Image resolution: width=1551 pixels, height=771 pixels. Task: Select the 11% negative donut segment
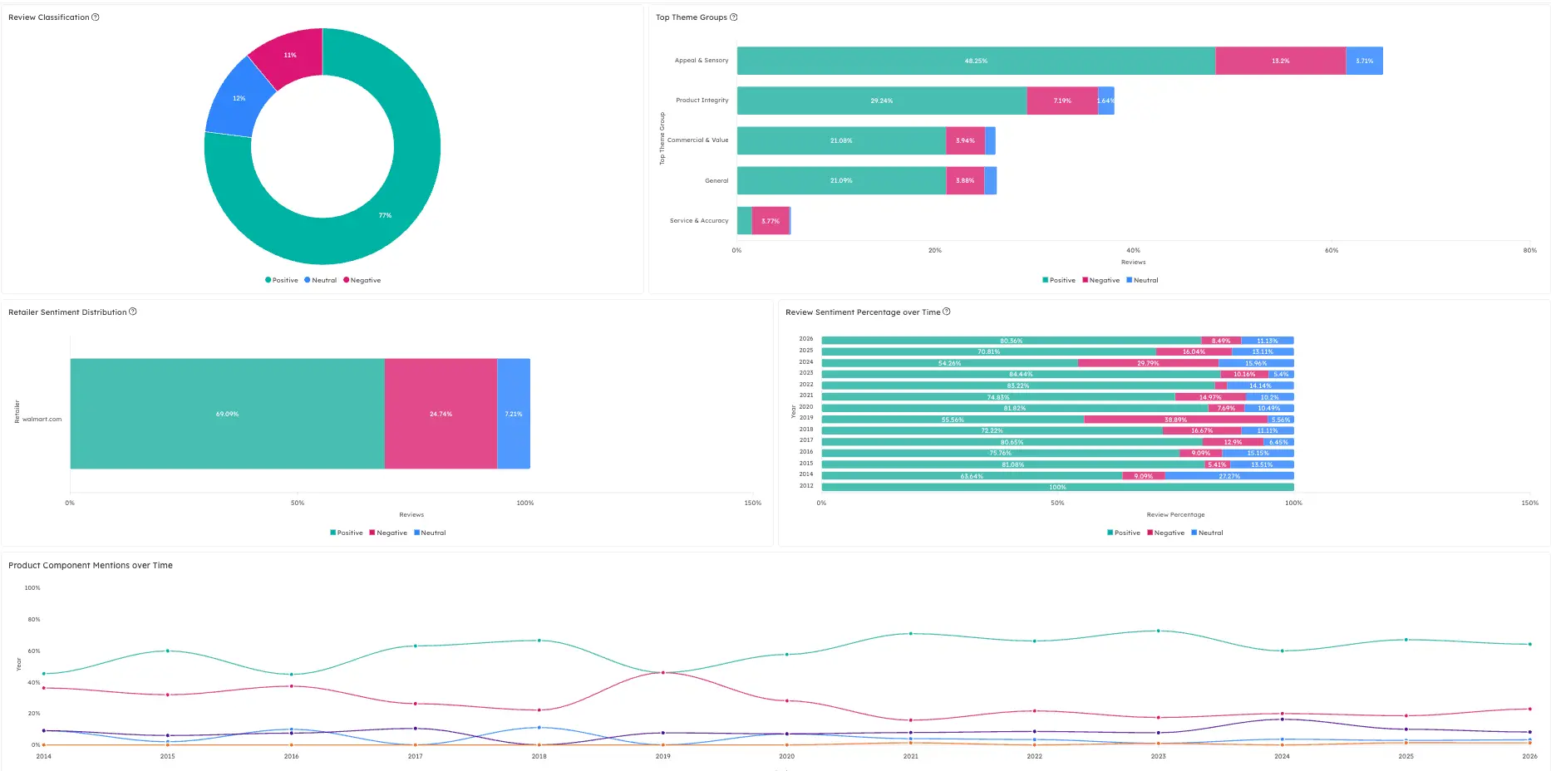tap(290, 55)
